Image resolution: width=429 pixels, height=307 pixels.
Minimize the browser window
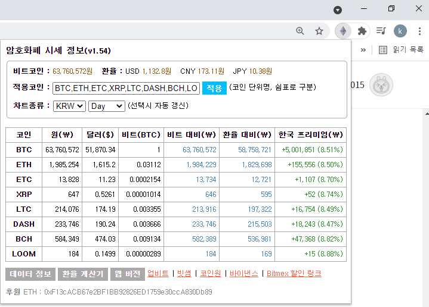click(x=364, y=9)
